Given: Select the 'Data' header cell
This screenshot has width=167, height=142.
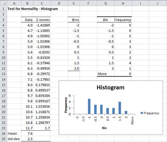Looking at the screenshot, I should coord(27,20).
